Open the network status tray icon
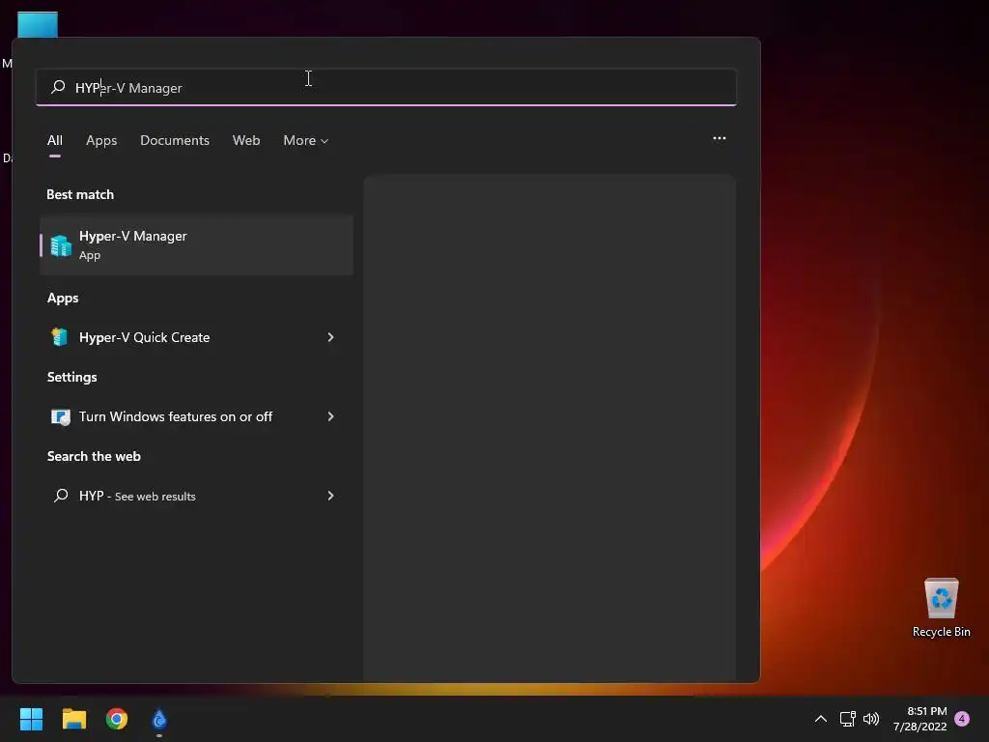This screenshot has height=742, width=989. point(848,719)
